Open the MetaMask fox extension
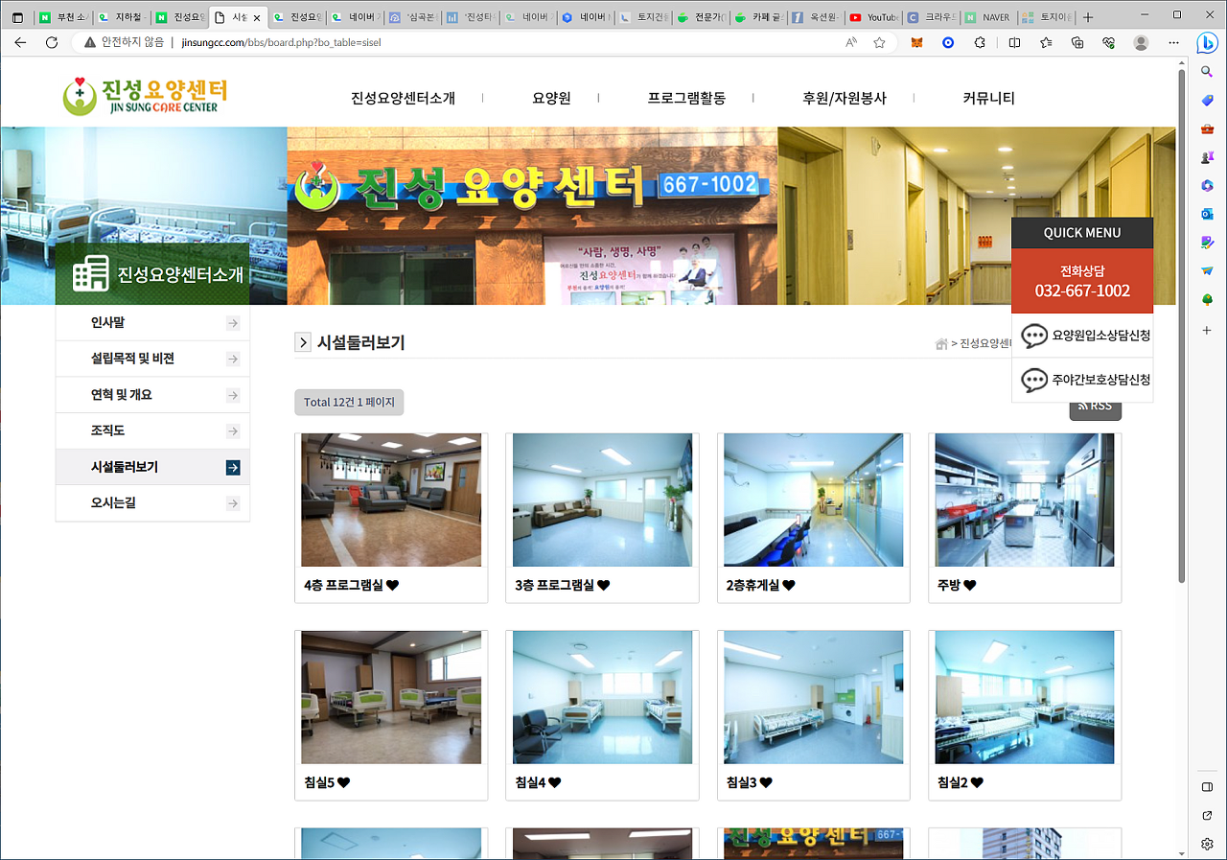Screen dimensions: 1227x860 pyautogui.click(x=916, y=43)
